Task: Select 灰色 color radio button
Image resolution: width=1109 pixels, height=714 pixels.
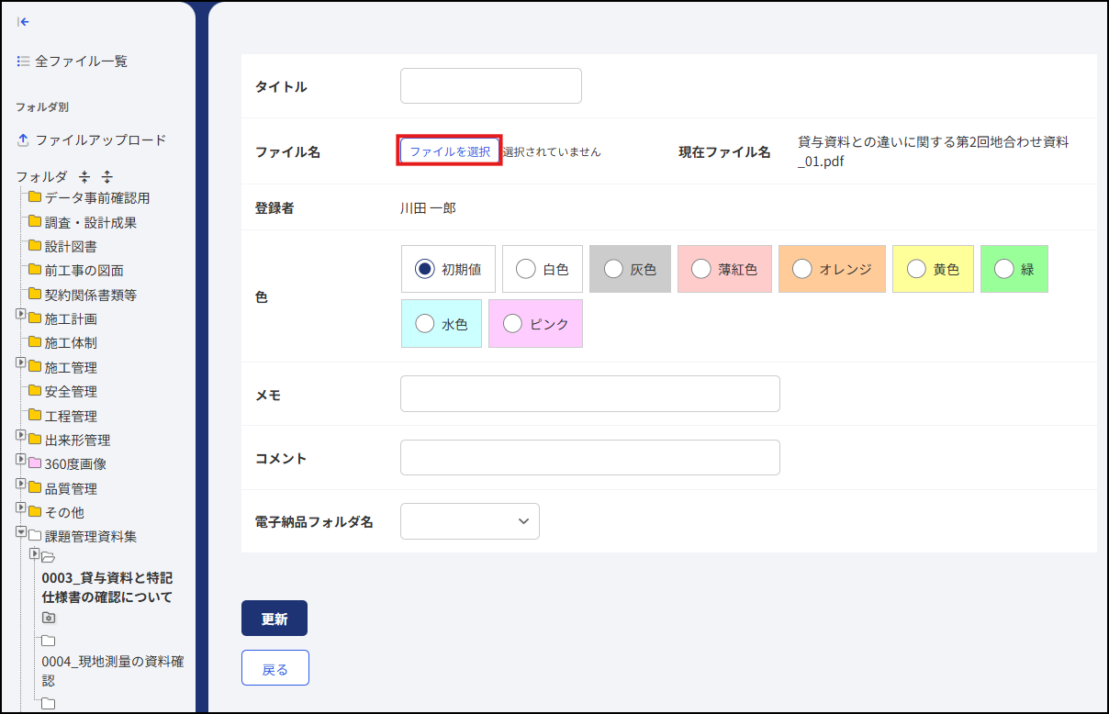Action: point(612,269)
